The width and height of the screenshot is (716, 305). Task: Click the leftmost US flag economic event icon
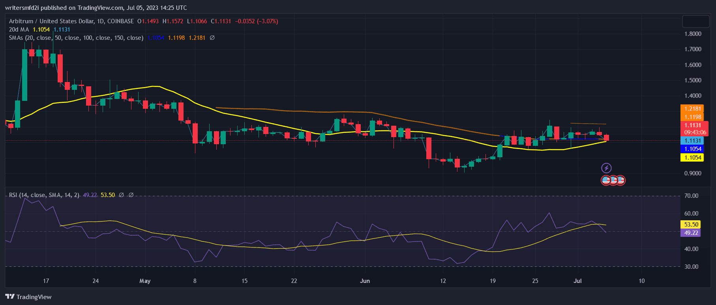(606, 180)
